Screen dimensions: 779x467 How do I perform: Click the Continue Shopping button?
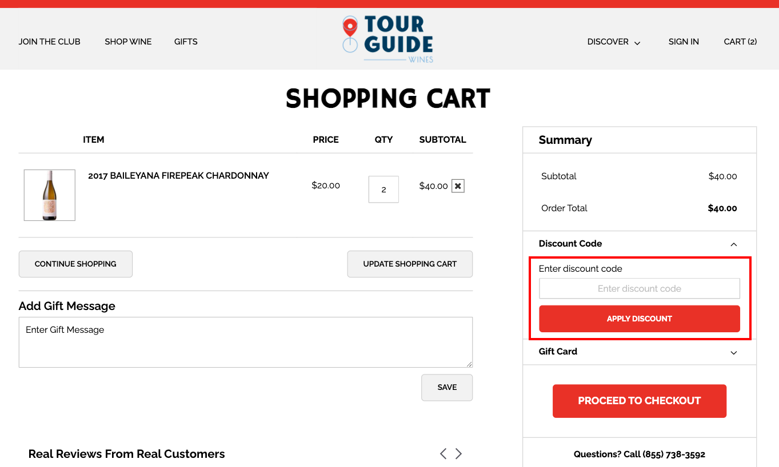tap(75, 264)
